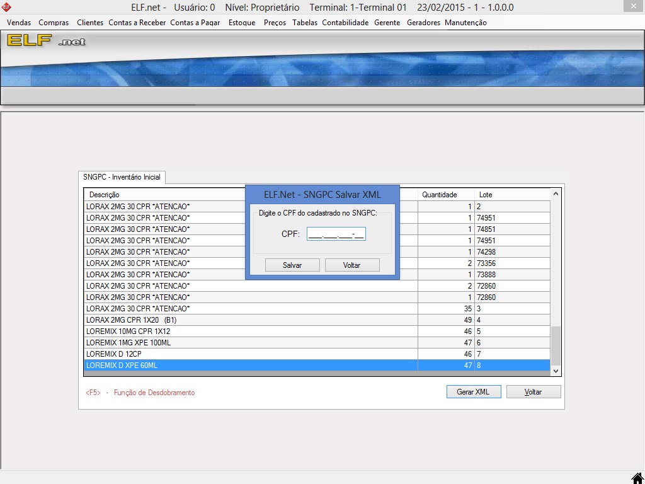The height and width of the screenshot is (484, 645).
Task: Click Voltar in the Salvar XML dialog
Action: pos(352,265)
